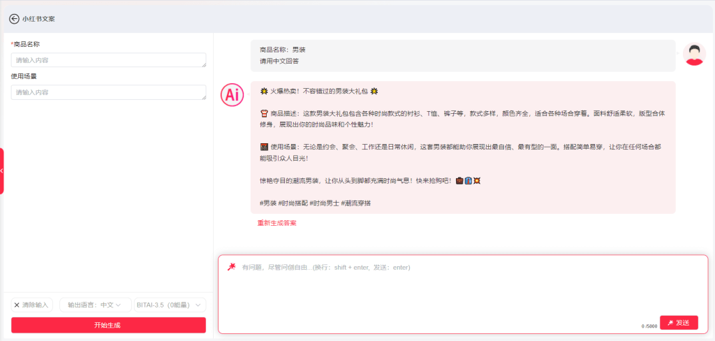
Task: Click the chevron arrow on BITAI-3.5 selector
Action: (x=198, y=305)
